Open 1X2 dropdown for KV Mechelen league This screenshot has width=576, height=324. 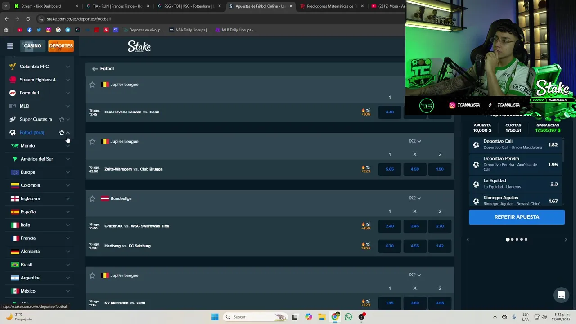(x=414, y=275)
